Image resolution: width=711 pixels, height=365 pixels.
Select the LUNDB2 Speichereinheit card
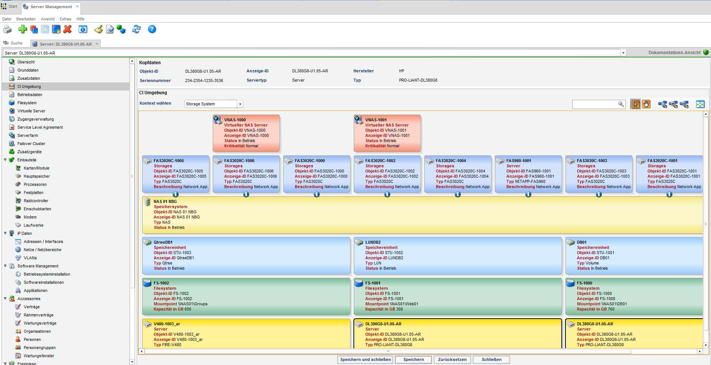[x=458, y=256]
